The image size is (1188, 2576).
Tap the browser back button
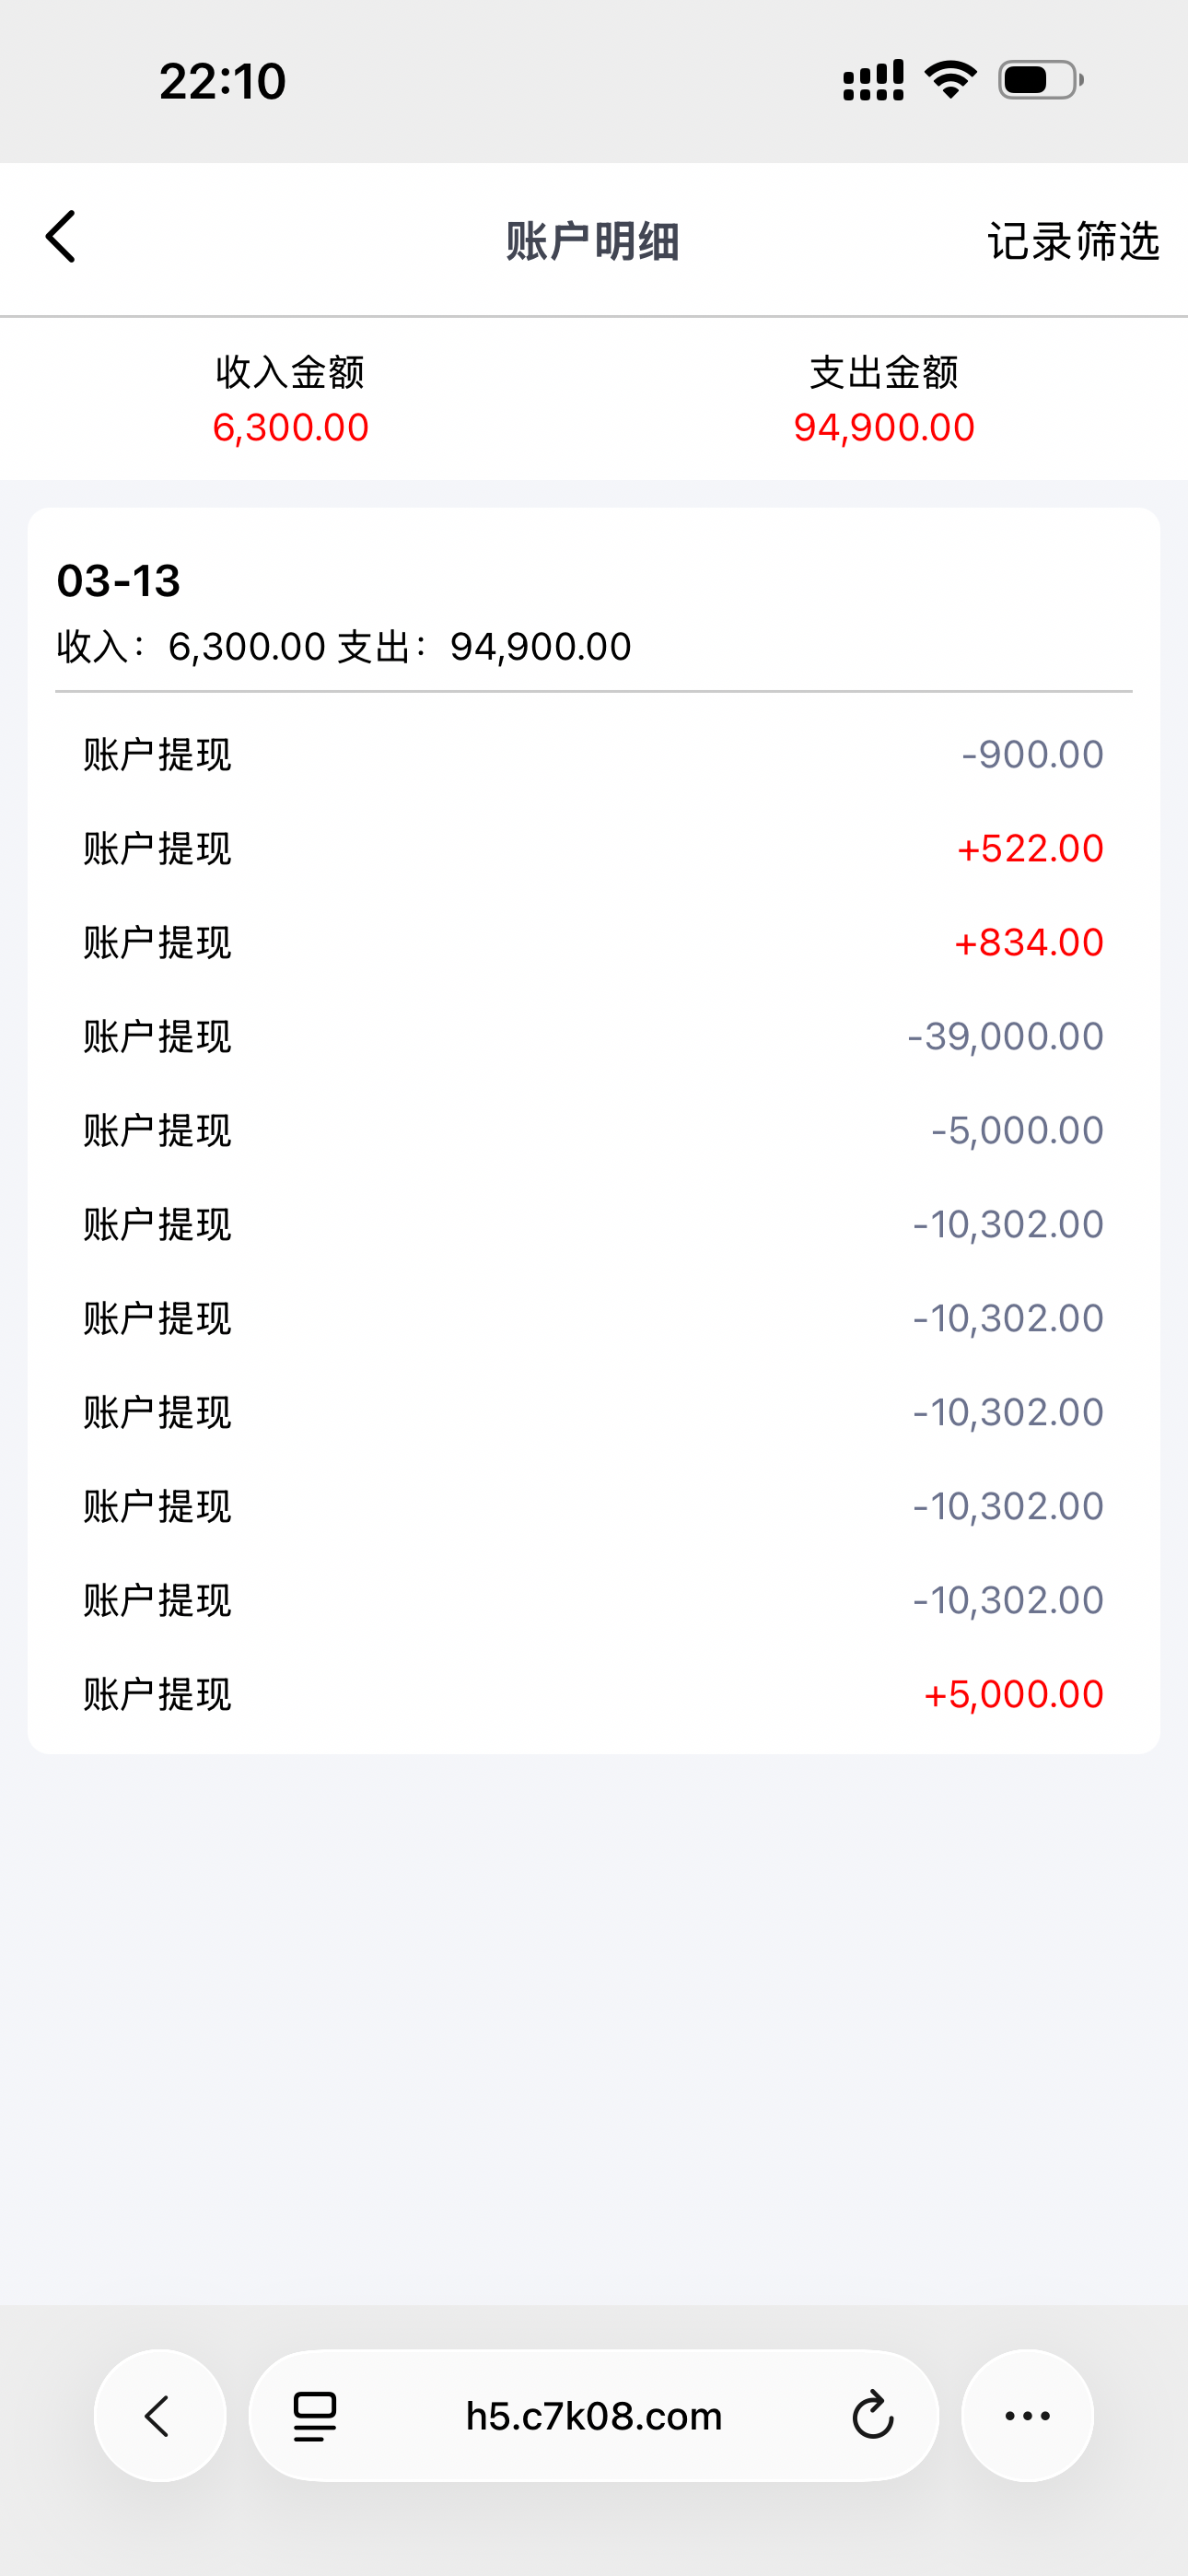(x=159, y=2416)
